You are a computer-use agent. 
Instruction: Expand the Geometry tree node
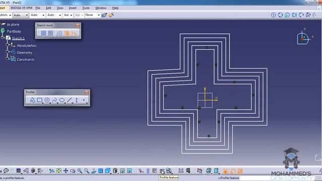point(8,52)
